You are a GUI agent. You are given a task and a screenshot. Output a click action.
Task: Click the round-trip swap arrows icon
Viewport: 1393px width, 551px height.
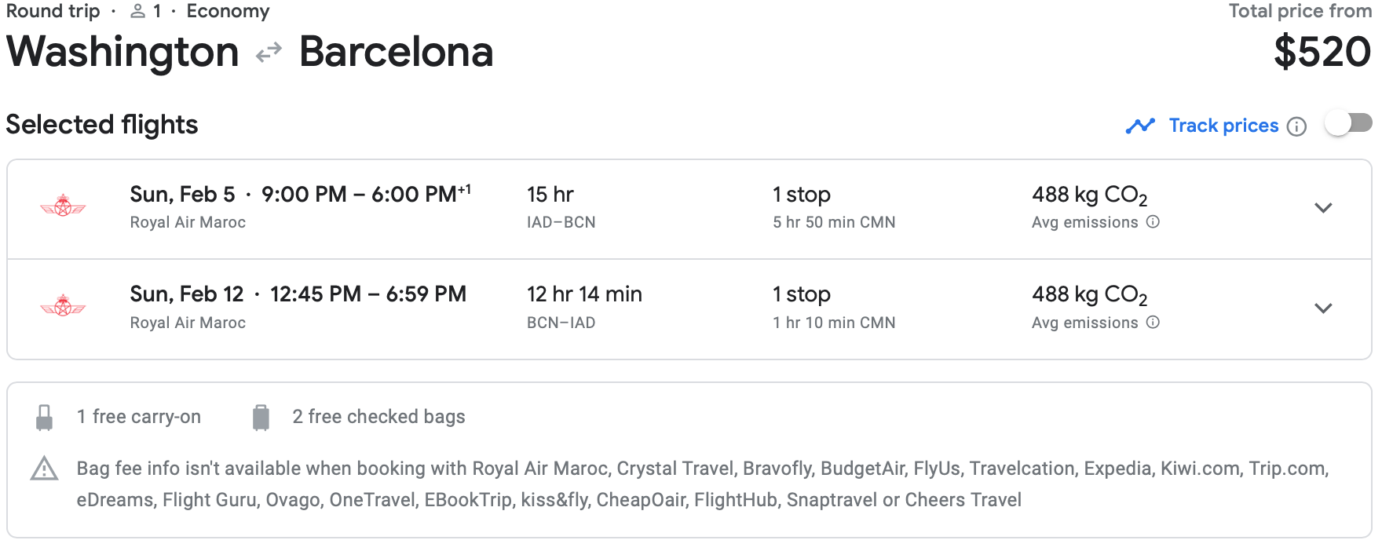pos(269,53)
